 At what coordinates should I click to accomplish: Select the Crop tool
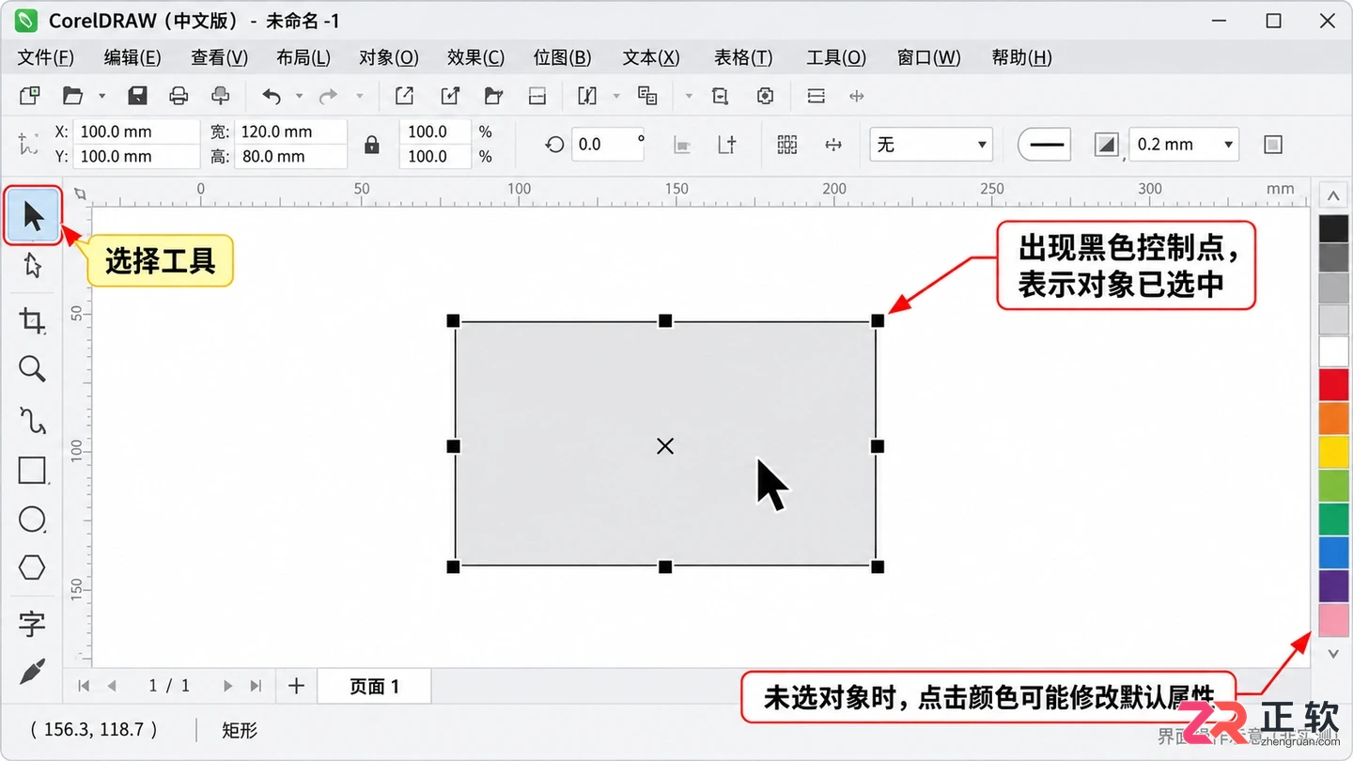coord(33,321)
